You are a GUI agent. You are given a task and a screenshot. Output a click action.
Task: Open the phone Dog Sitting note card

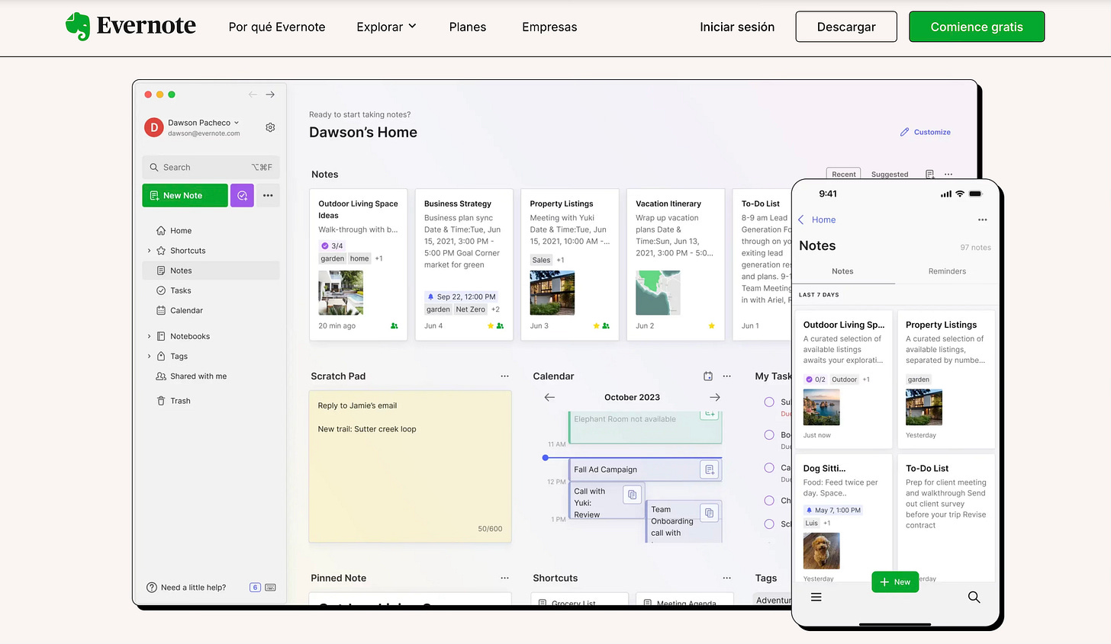pos(843,521)
